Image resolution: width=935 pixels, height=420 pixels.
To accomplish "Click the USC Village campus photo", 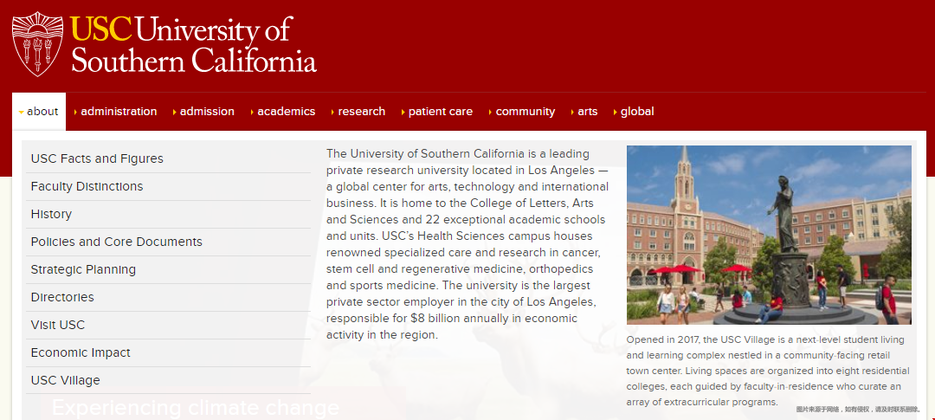I will [x=769, y=235].
